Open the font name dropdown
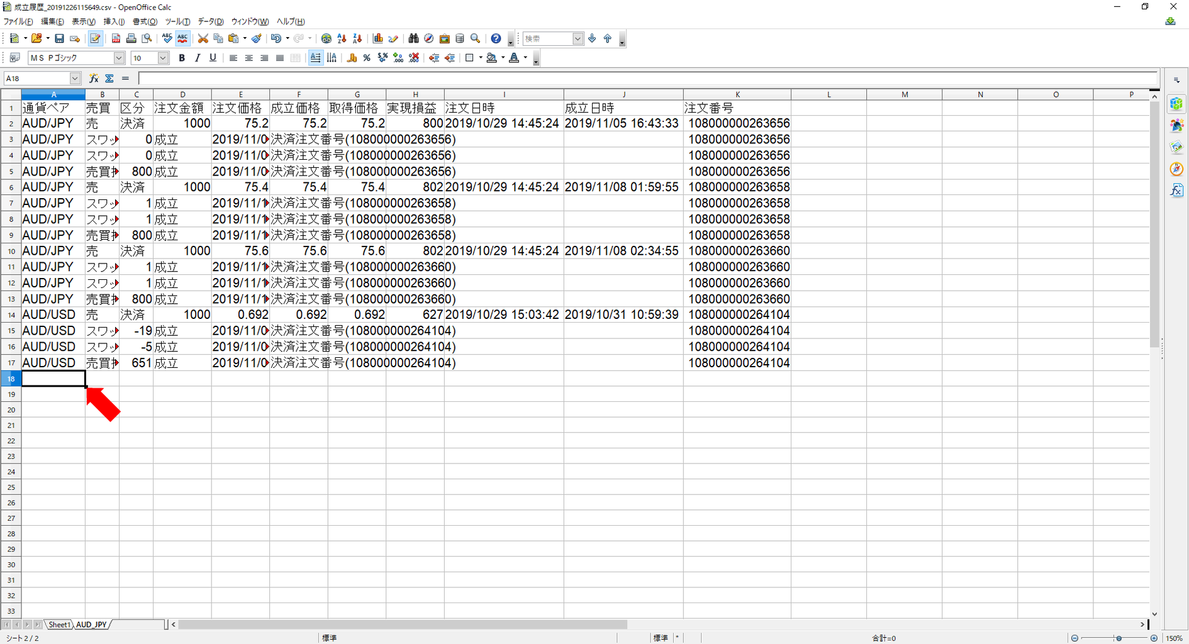Screen dimensions: 1189x644 point(119,58)
